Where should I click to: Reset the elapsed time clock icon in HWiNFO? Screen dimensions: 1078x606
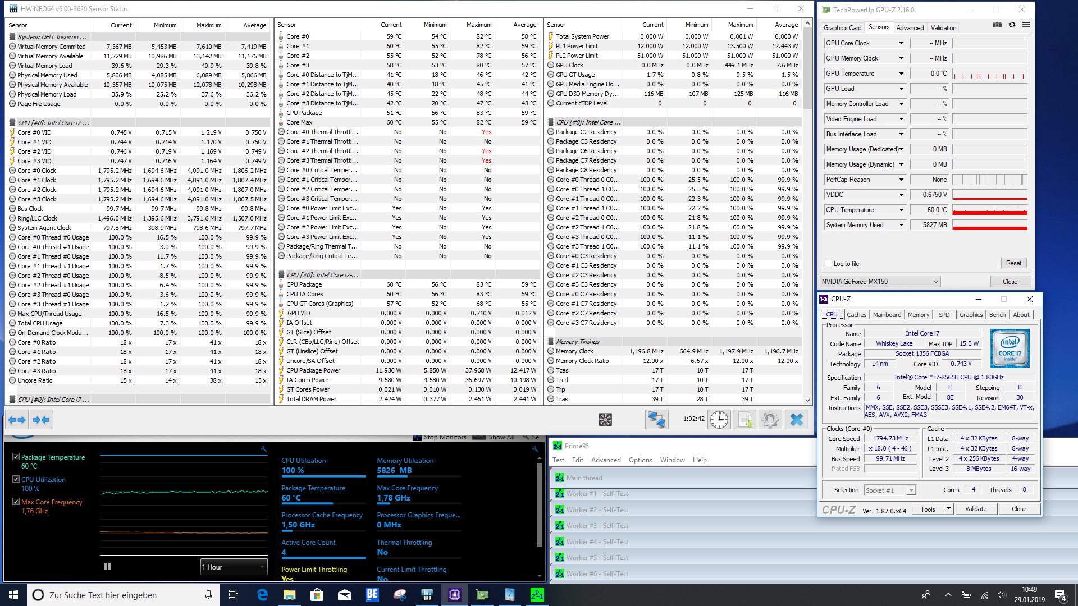coord(719,420)
